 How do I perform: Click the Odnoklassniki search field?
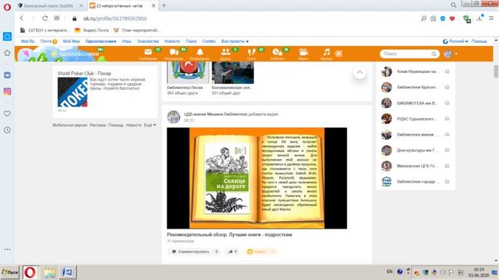(x=410, y=54)
